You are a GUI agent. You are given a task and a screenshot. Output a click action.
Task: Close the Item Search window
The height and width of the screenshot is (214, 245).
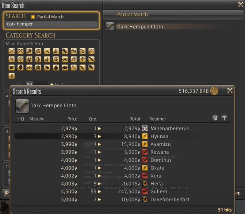(x=241, y=4)
